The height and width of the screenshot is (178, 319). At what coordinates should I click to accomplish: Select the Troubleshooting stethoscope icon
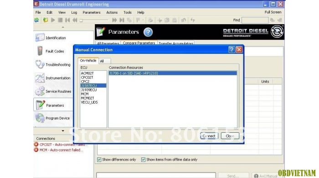tap(40, 64)
